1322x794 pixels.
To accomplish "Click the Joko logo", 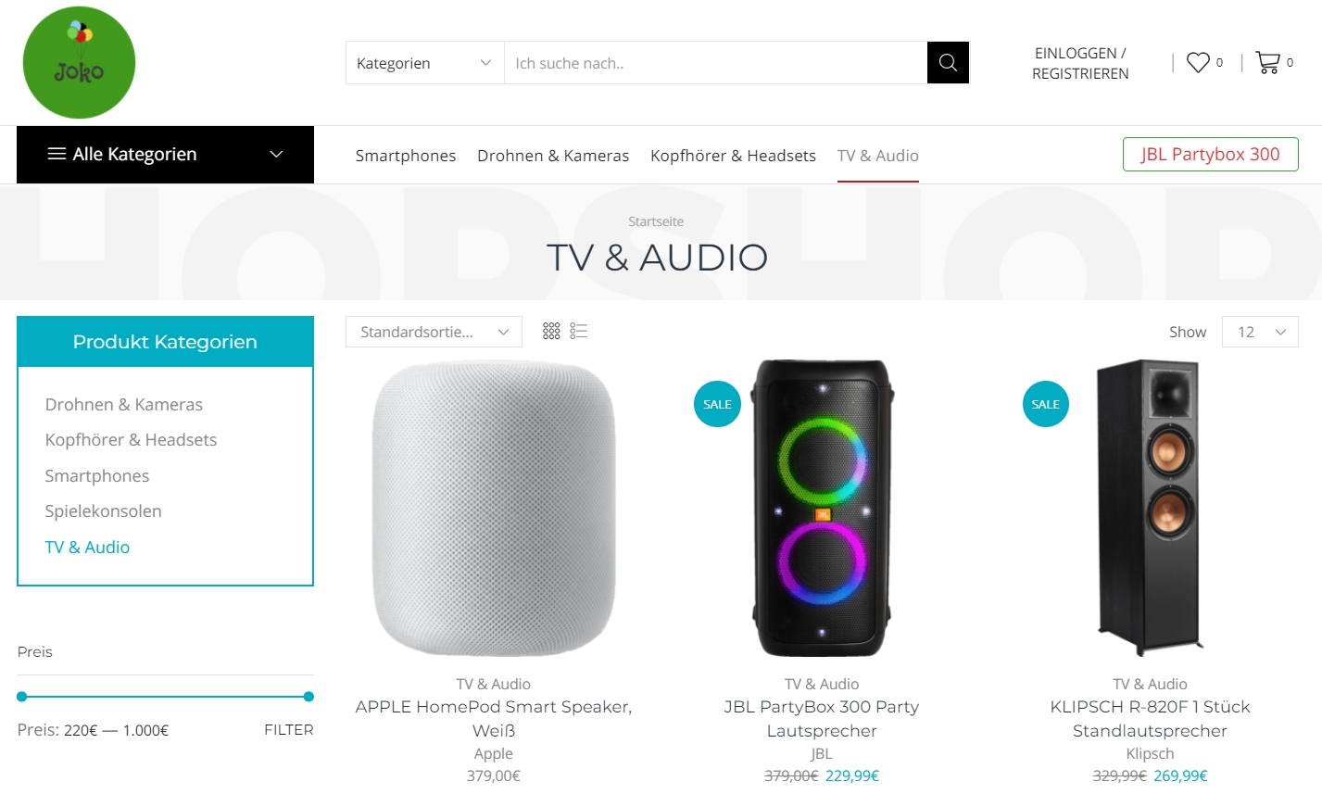I will pos(79,63).
